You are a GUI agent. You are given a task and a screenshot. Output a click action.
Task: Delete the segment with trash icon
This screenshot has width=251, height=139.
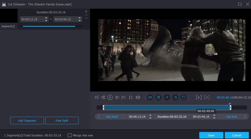pos(158,97)
